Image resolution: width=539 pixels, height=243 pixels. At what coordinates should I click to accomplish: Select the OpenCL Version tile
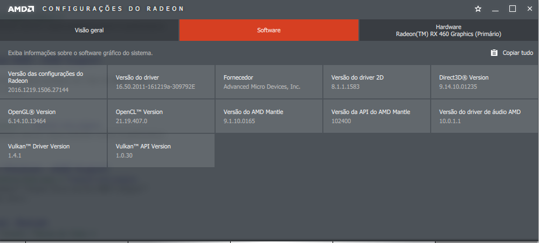[161, 116]
